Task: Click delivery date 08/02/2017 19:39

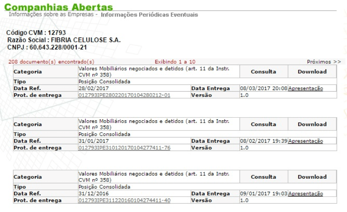Action: point(263,141)
